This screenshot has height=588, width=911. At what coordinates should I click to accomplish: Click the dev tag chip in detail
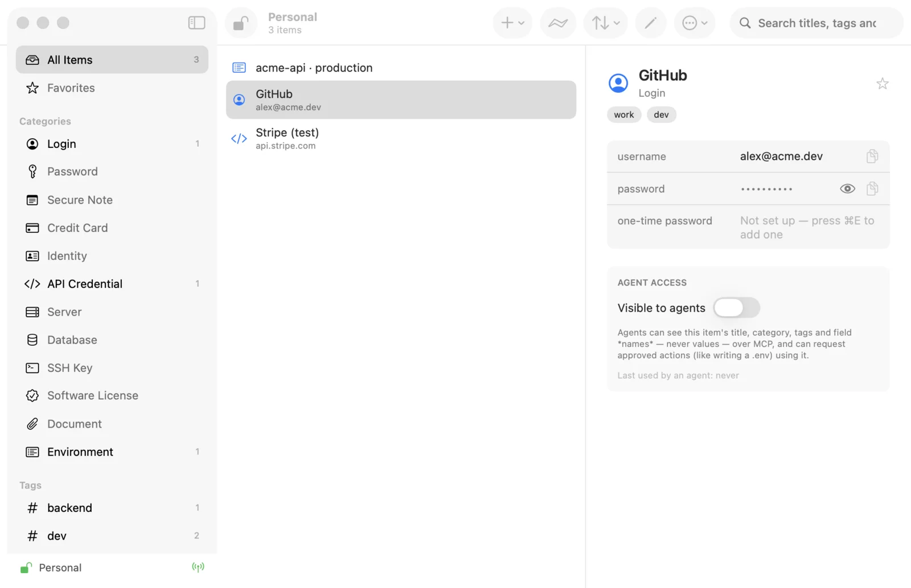[662, 115]
